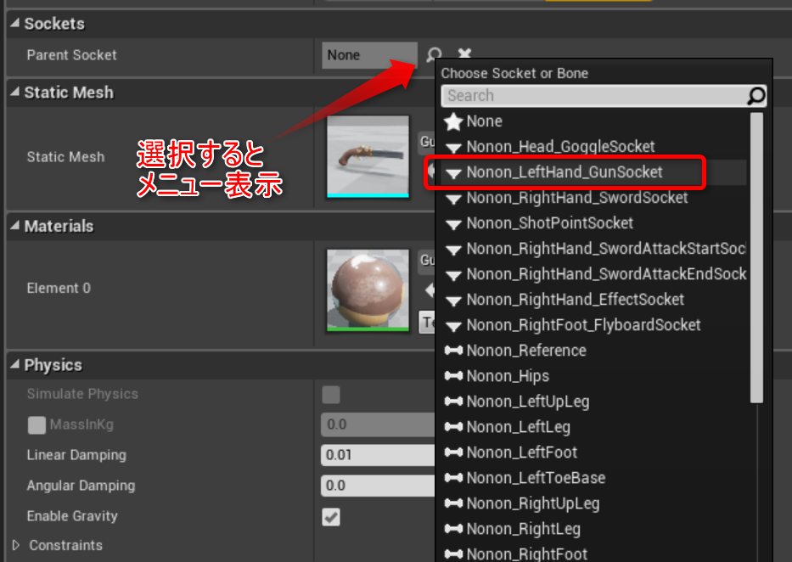
Task: Select the None star entry
Action: coord(594,121)
